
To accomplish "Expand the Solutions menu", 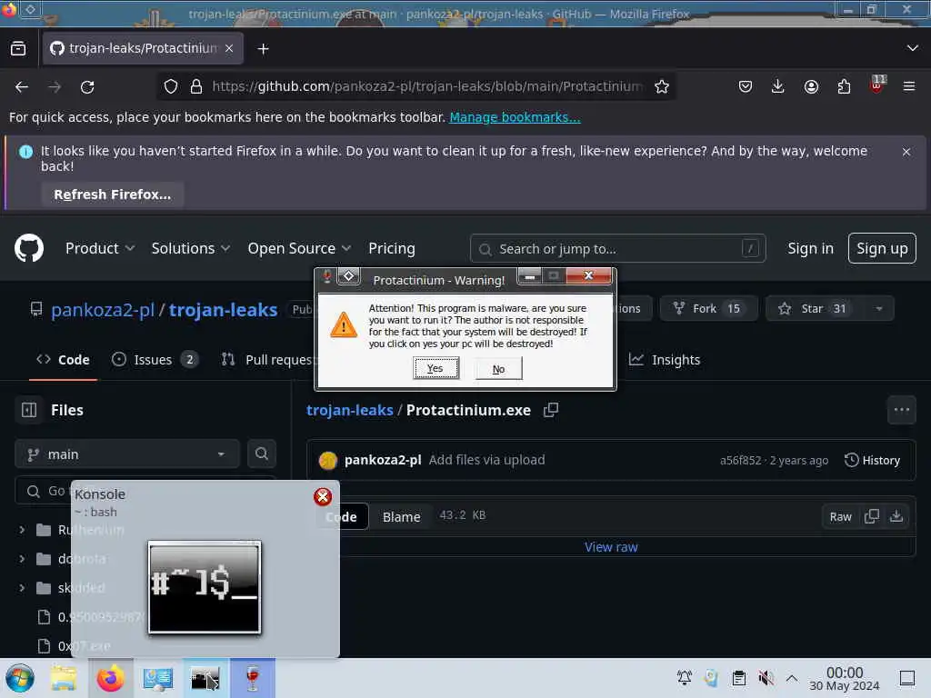I will (x=191, y=248).
